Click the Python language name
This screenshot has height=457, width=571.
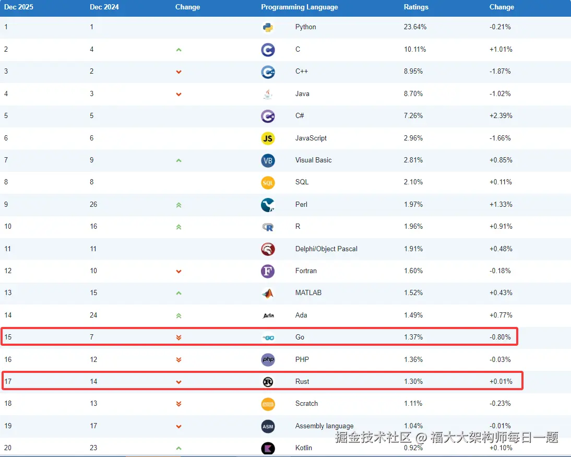pos(305,27)
